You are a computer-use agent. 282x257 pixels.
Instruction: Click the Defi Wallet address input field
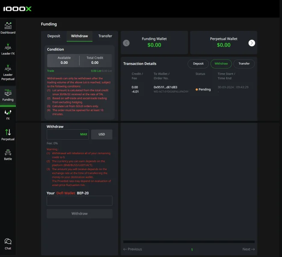[79, 201]
